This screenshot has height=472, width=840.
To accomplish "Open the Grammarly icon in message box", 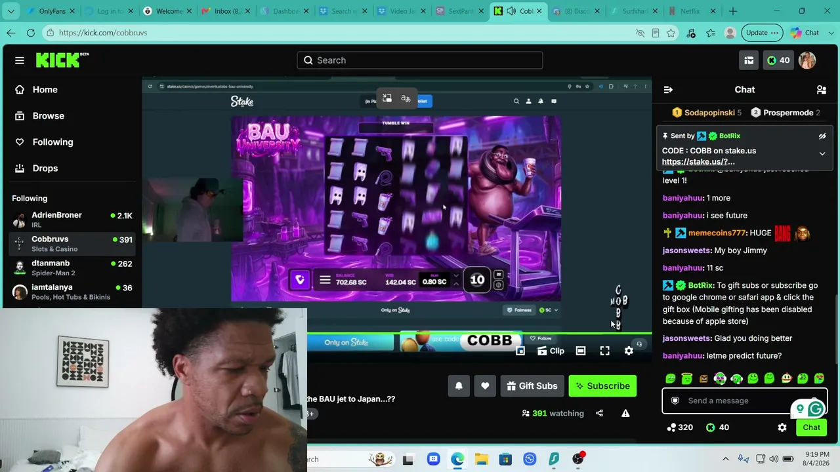I will 816,410.
